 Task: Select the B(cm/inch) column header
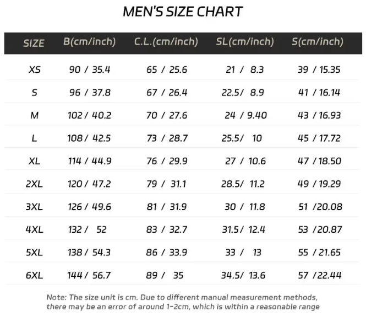(x=90, y=42)
